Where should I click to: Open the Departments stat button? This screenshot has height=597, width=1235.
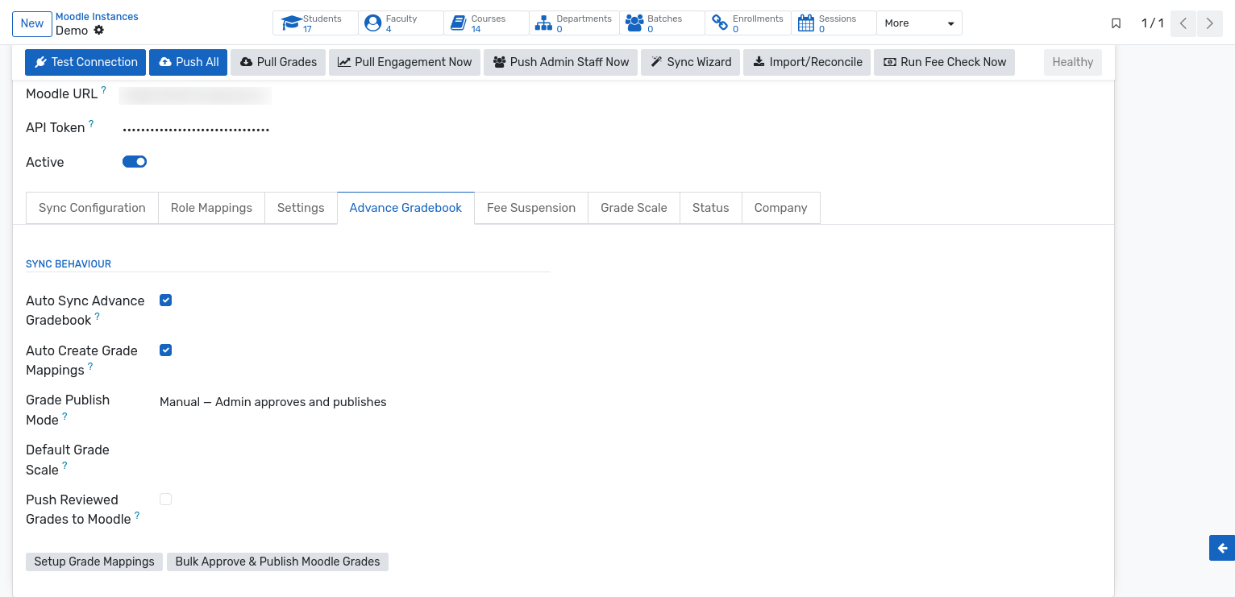[574, 23]
